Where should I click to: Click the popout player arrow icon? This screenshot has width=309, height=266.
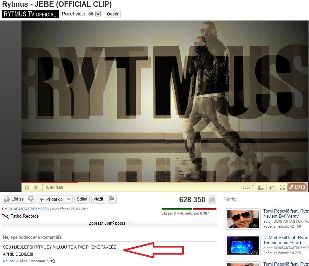tap(271, 187)
